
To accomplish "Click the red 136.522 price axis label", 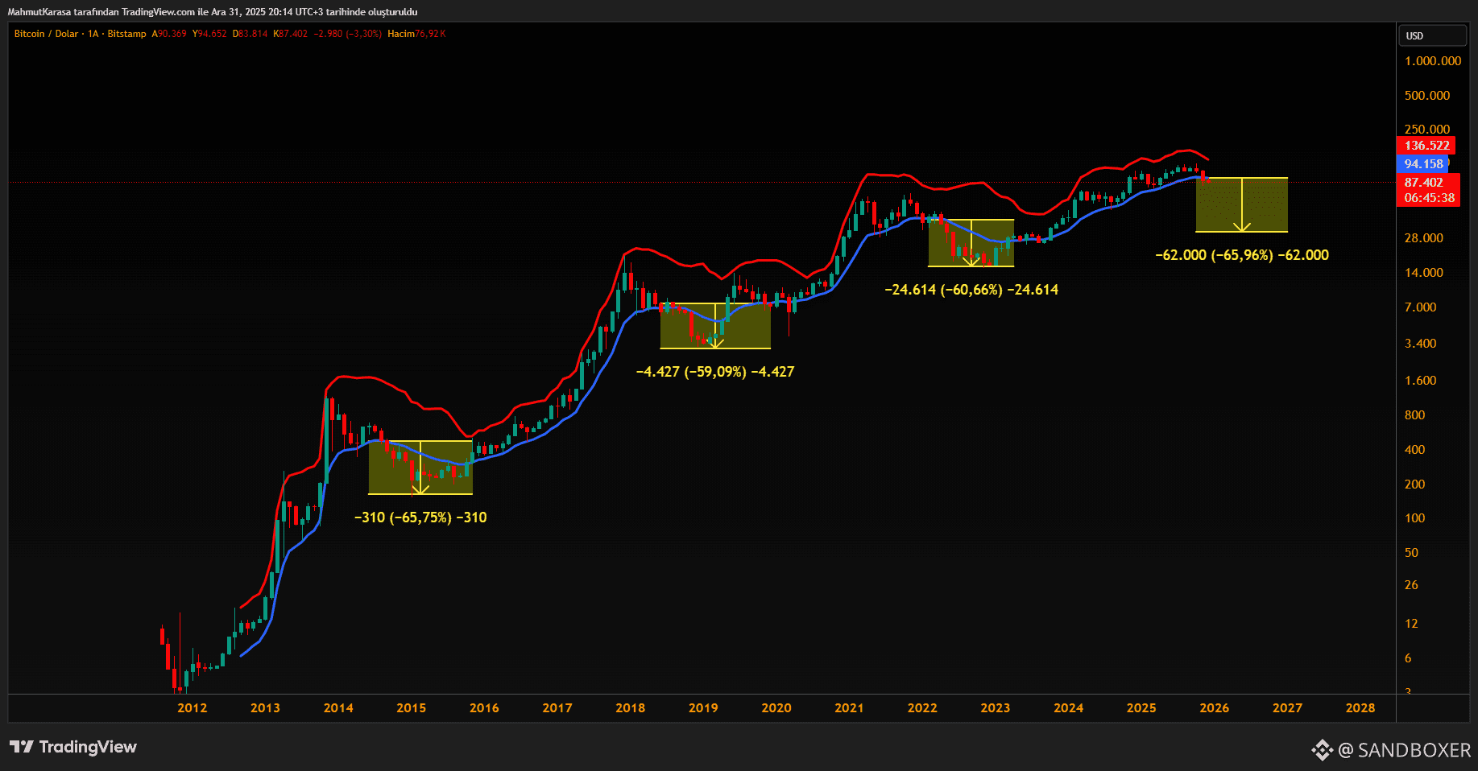I will click(x=1426, y=146).
